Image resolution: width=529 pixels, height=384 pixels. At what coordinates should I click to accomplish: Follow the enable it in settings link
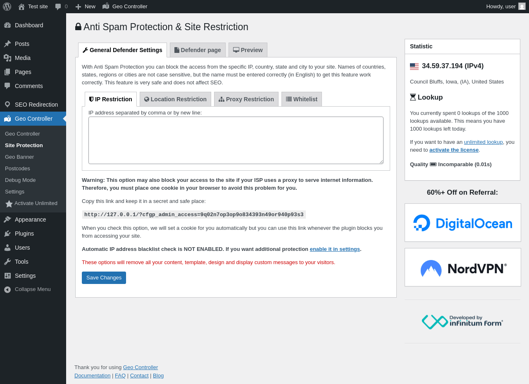335,249
